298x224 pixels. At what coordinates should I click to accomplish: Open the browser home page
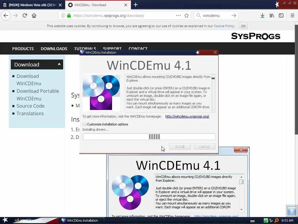pos(34,15)
